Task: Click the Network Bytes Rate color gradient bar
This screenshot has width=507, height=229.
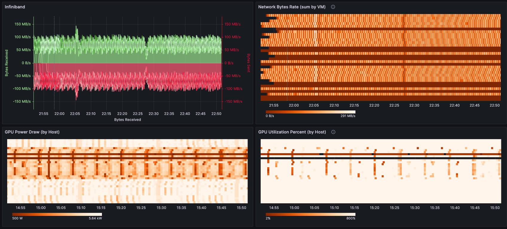Action: pyautogui.click(x=310, y=112)
